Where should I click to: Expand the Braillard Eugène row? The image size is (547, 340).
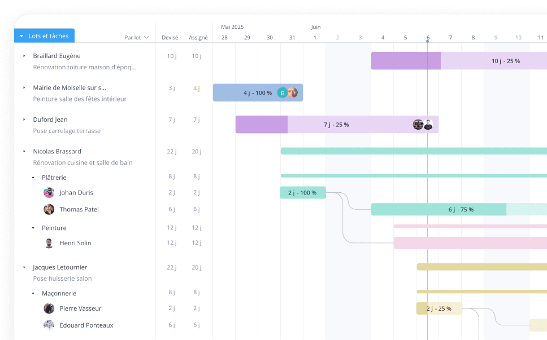[x=24, y=56]
